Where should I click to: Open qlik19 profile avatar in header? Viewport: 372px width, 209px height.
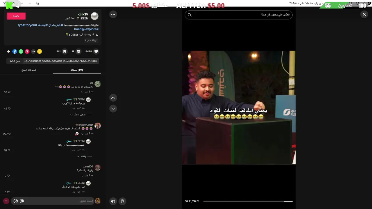click(94, 16)
